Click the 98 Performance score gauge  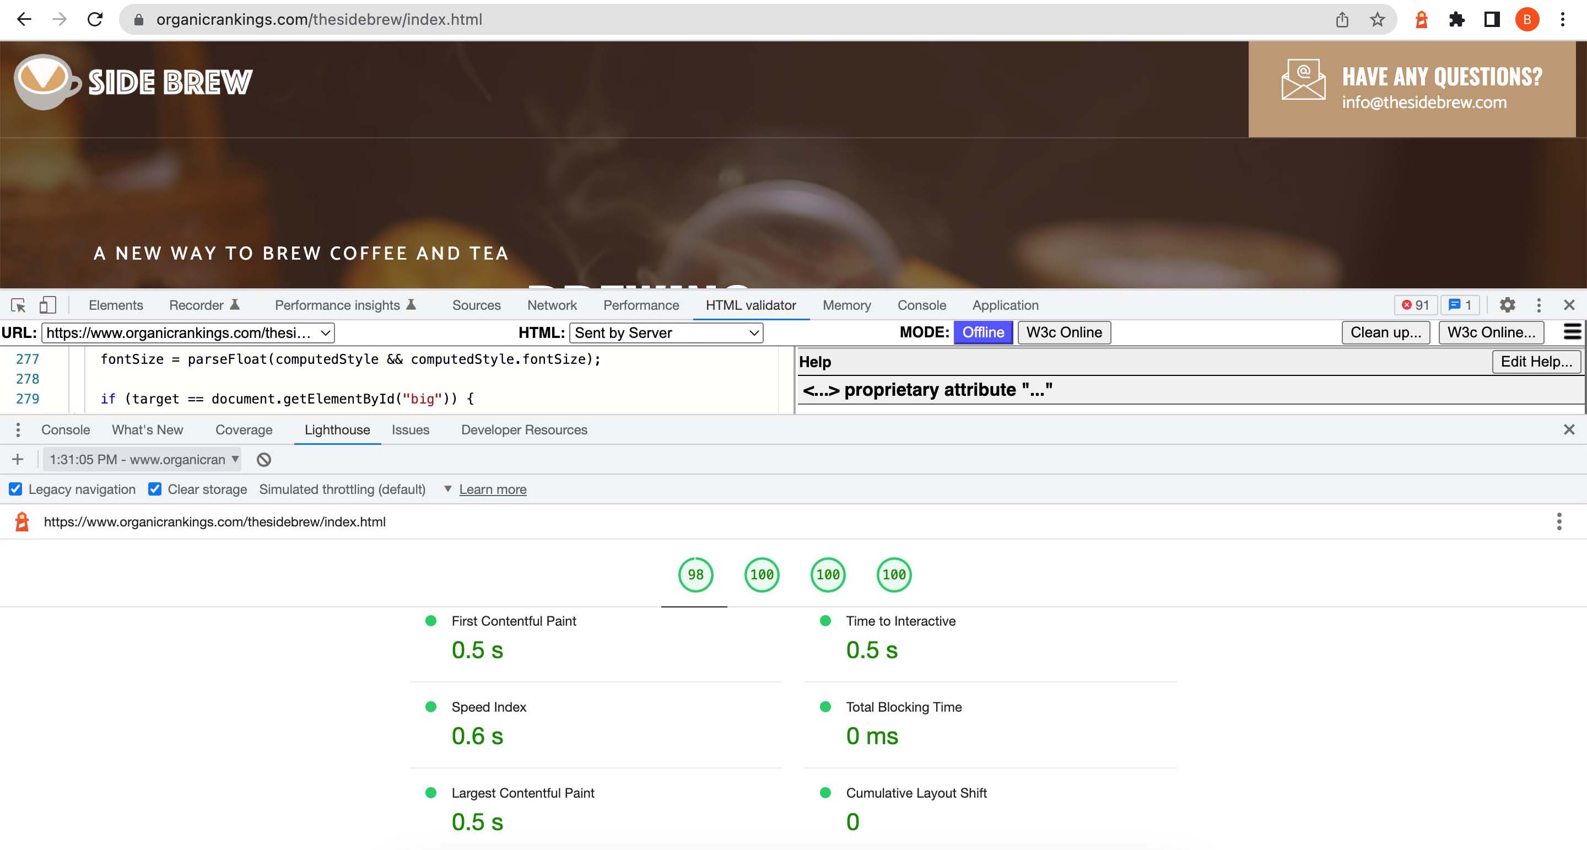(x=695, y=574)
